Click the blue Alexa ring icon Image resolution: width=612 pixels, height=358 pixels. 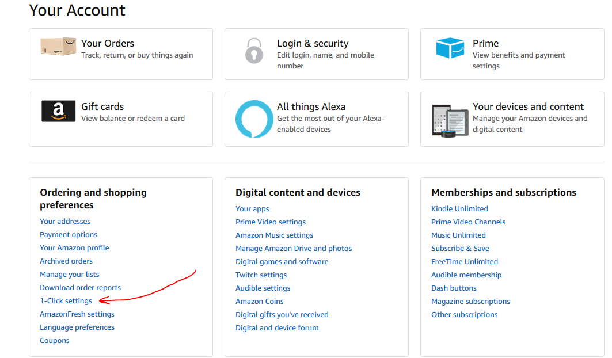254,119
